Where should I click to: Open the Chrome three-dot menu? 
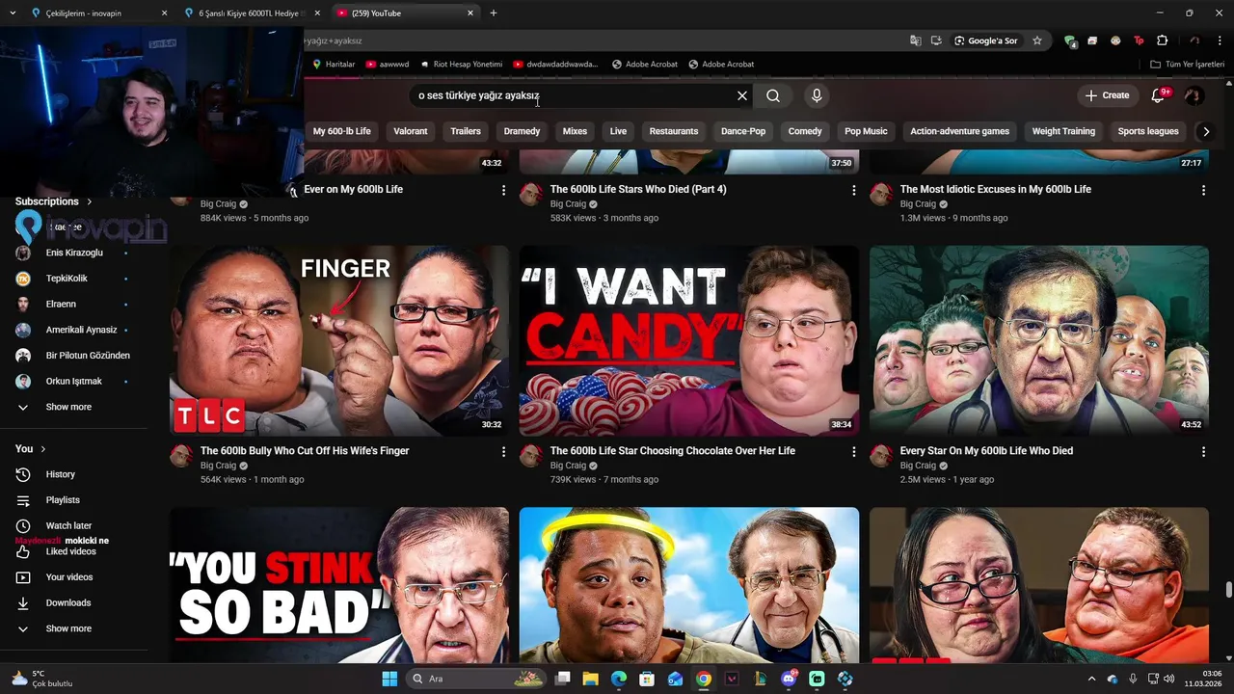point(1220,40)
